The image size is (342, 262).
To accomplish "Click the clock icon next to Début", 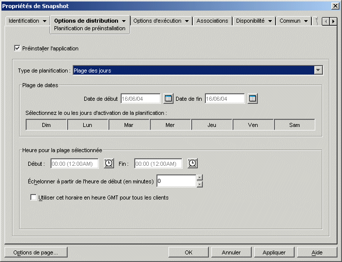I will coord(108,163).
